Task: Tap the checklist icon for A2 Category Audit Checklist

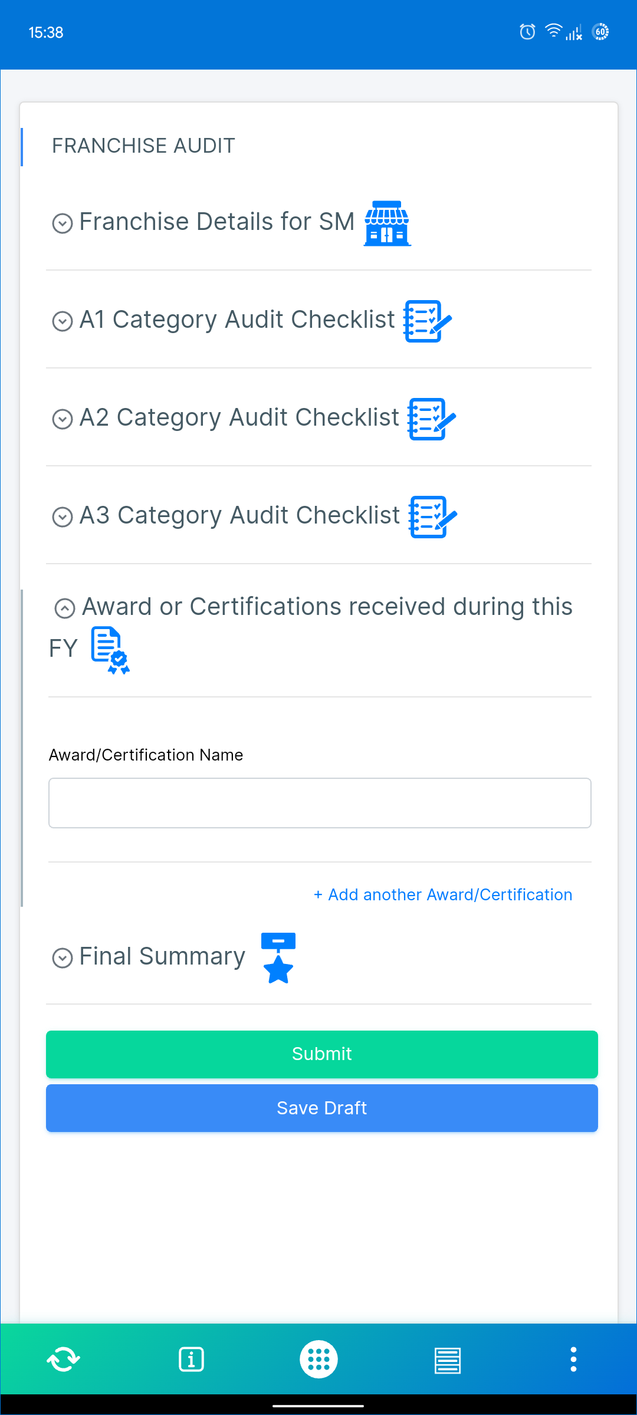Action: [x=428, y=419]
